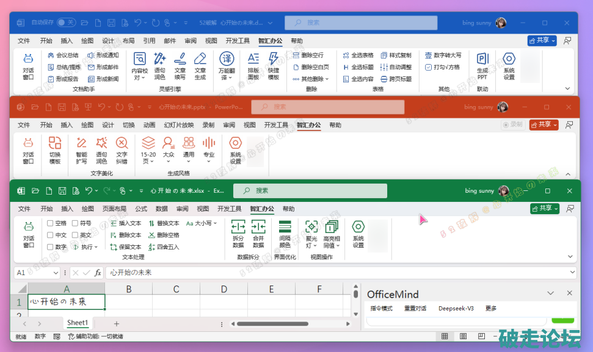
Task: Click 文字纠错 icon in PowerPoint ribbon
Action: point(122,144)
